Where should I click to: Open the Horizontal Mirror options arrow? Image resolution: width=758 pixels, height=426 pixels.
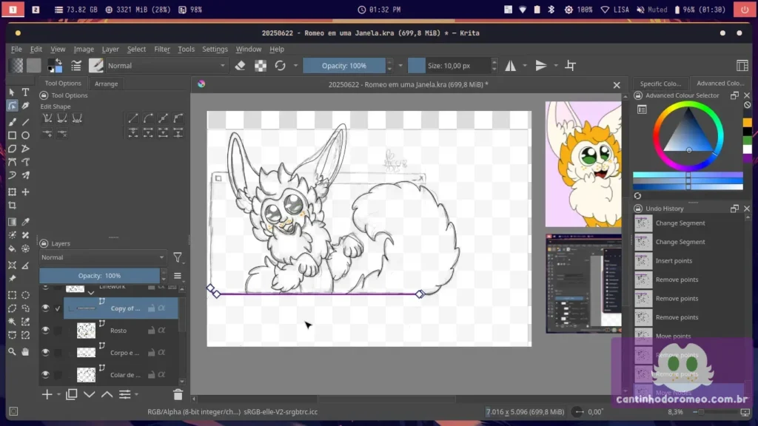point(525,66)
